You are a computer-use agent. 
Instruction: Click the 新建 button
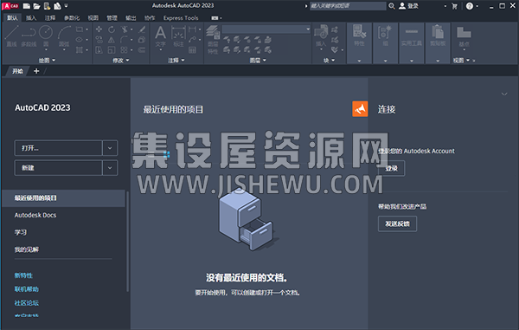click(x=58, y=168)
